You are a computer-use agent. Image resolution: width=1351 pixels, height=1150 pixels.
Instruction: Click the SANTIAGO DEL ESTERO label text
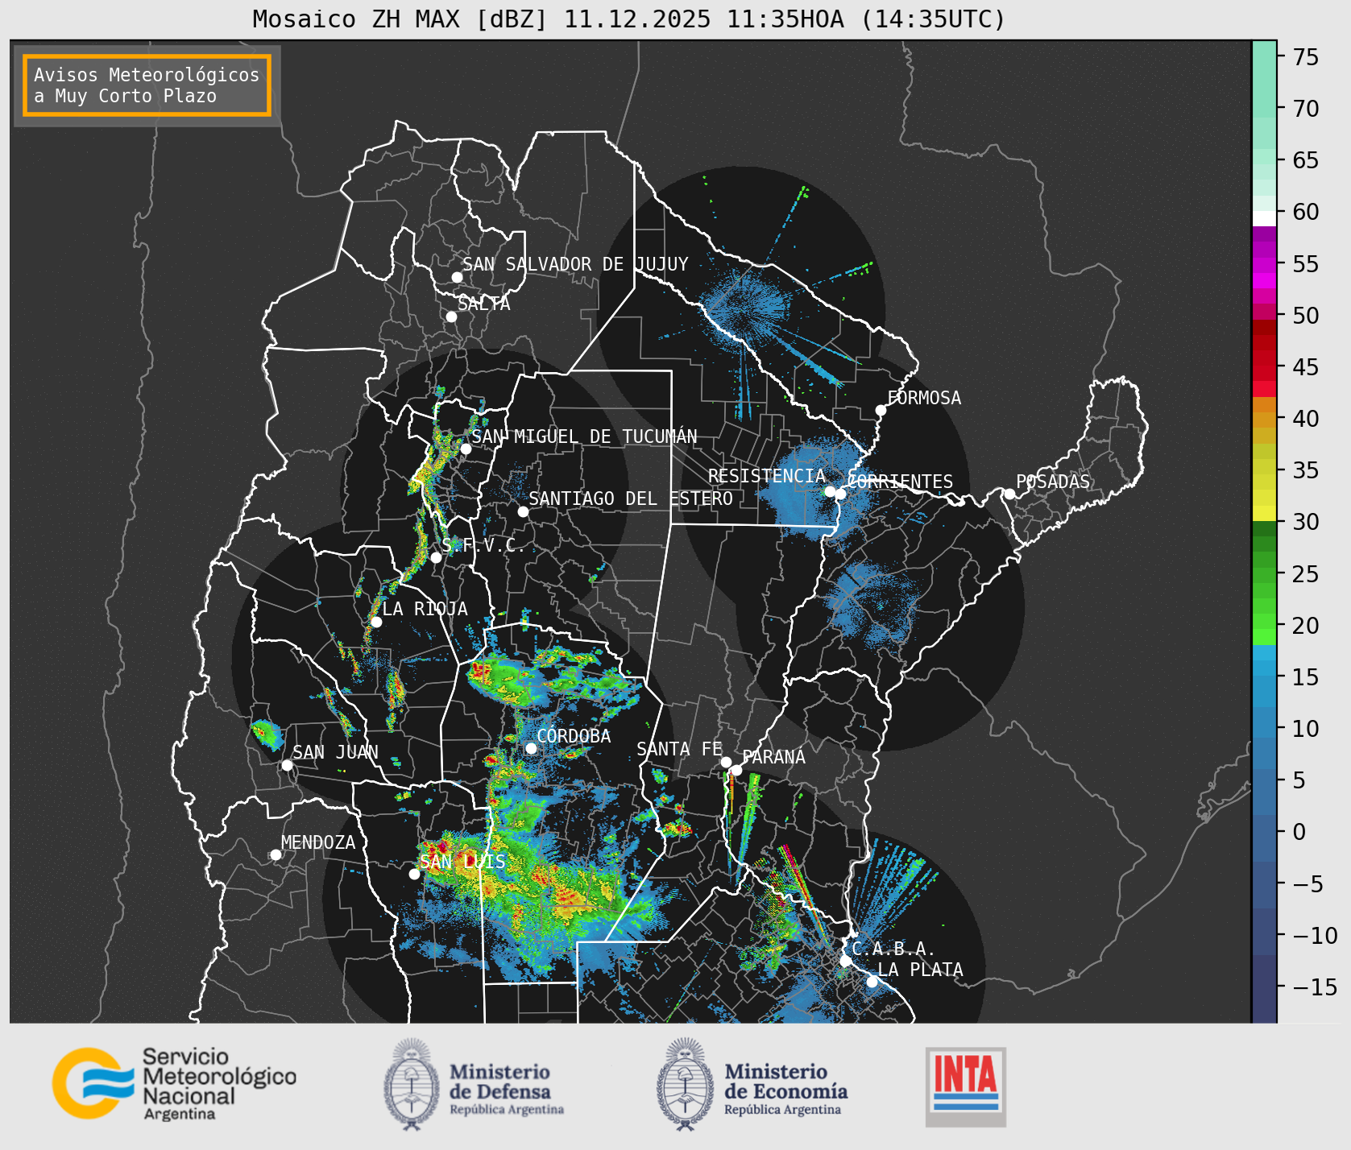point(631,499)
